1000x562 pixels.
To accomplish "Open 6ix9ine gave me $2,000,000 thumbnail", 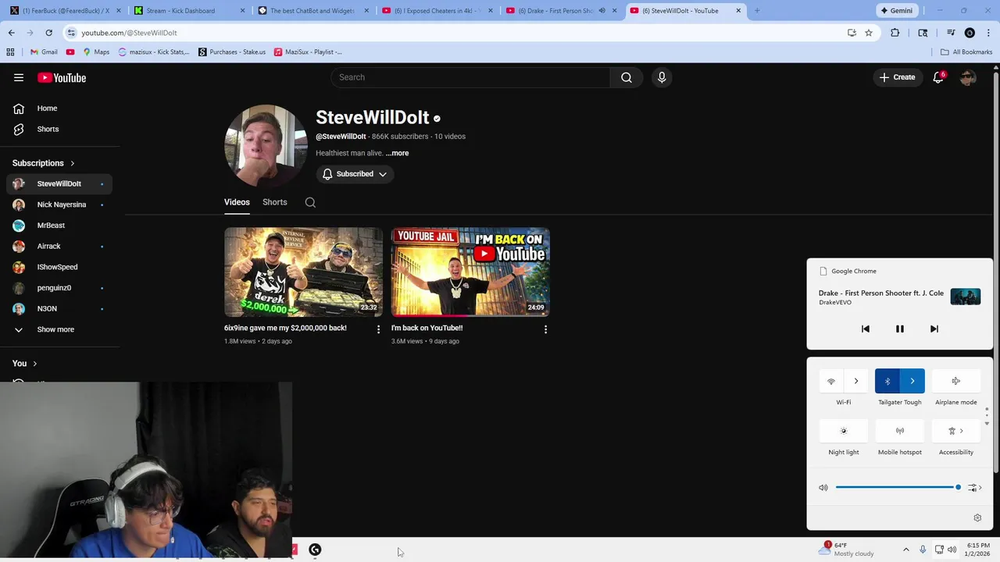I will (x=303, y=272).
